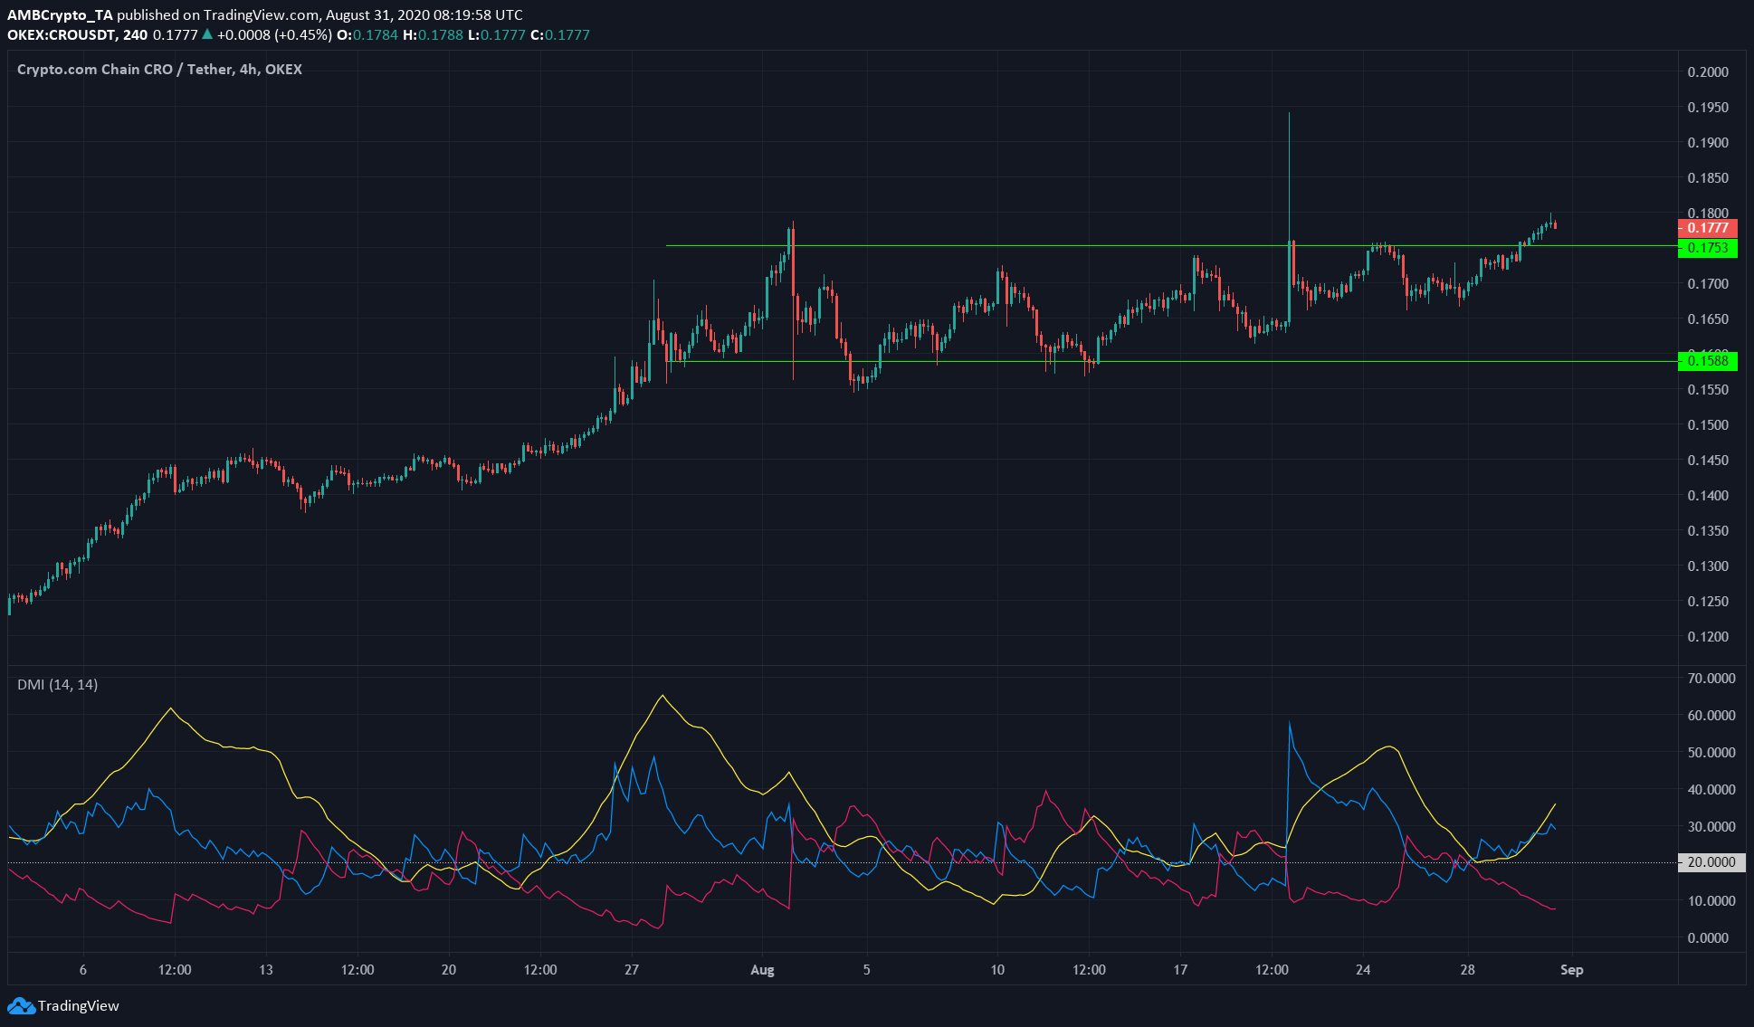1754x1027 pixels.
Task: Click the red 0.1777 current price tag
Action: tap(1707, 228)
